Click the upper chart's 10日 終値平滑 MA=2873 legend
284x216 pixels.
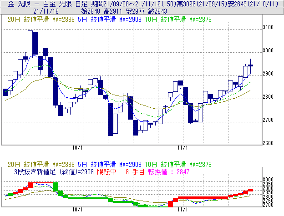178,20
